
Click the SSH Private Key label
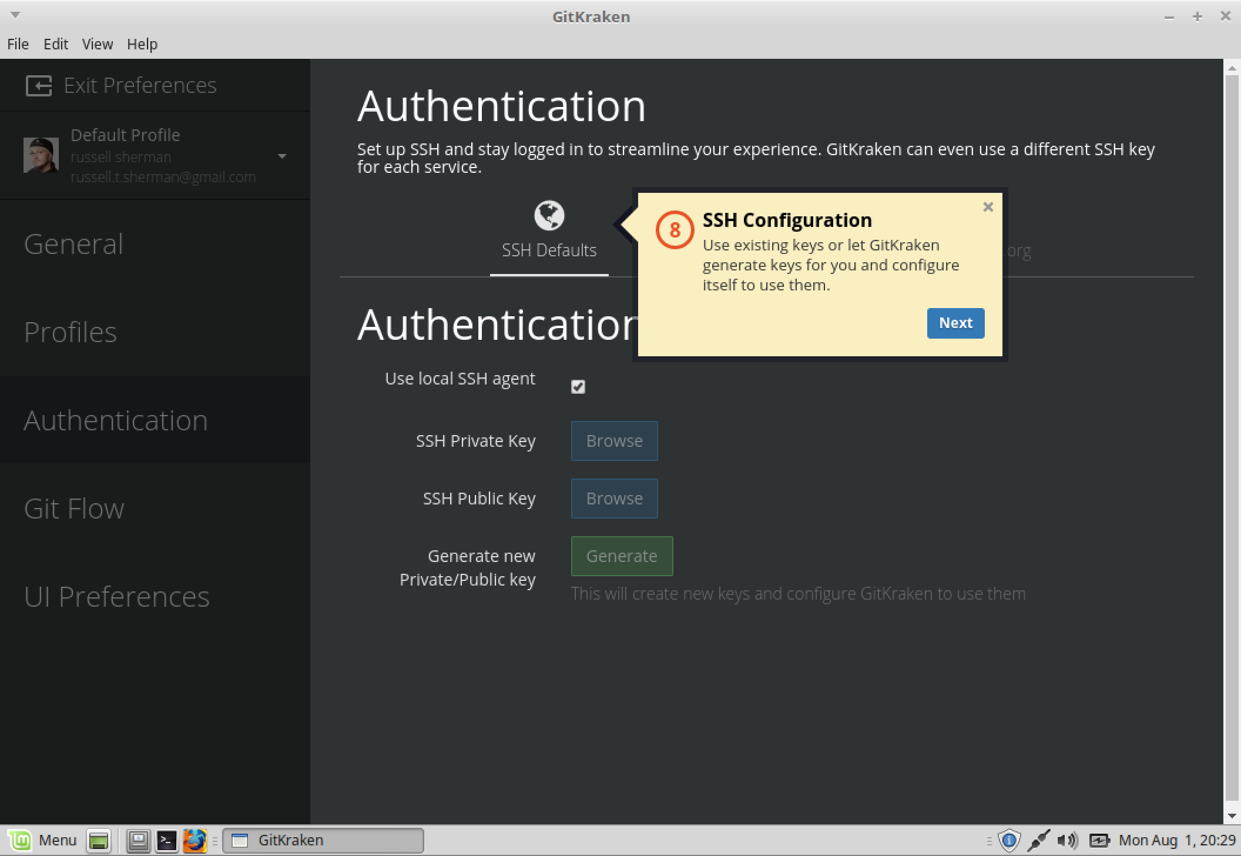tap(475, 441)
